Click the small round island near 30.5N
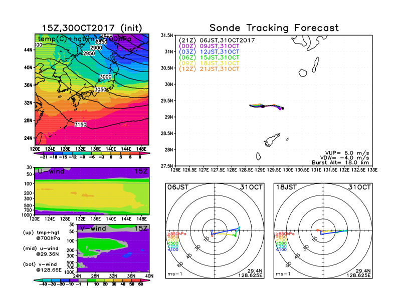 coord(303,72)
